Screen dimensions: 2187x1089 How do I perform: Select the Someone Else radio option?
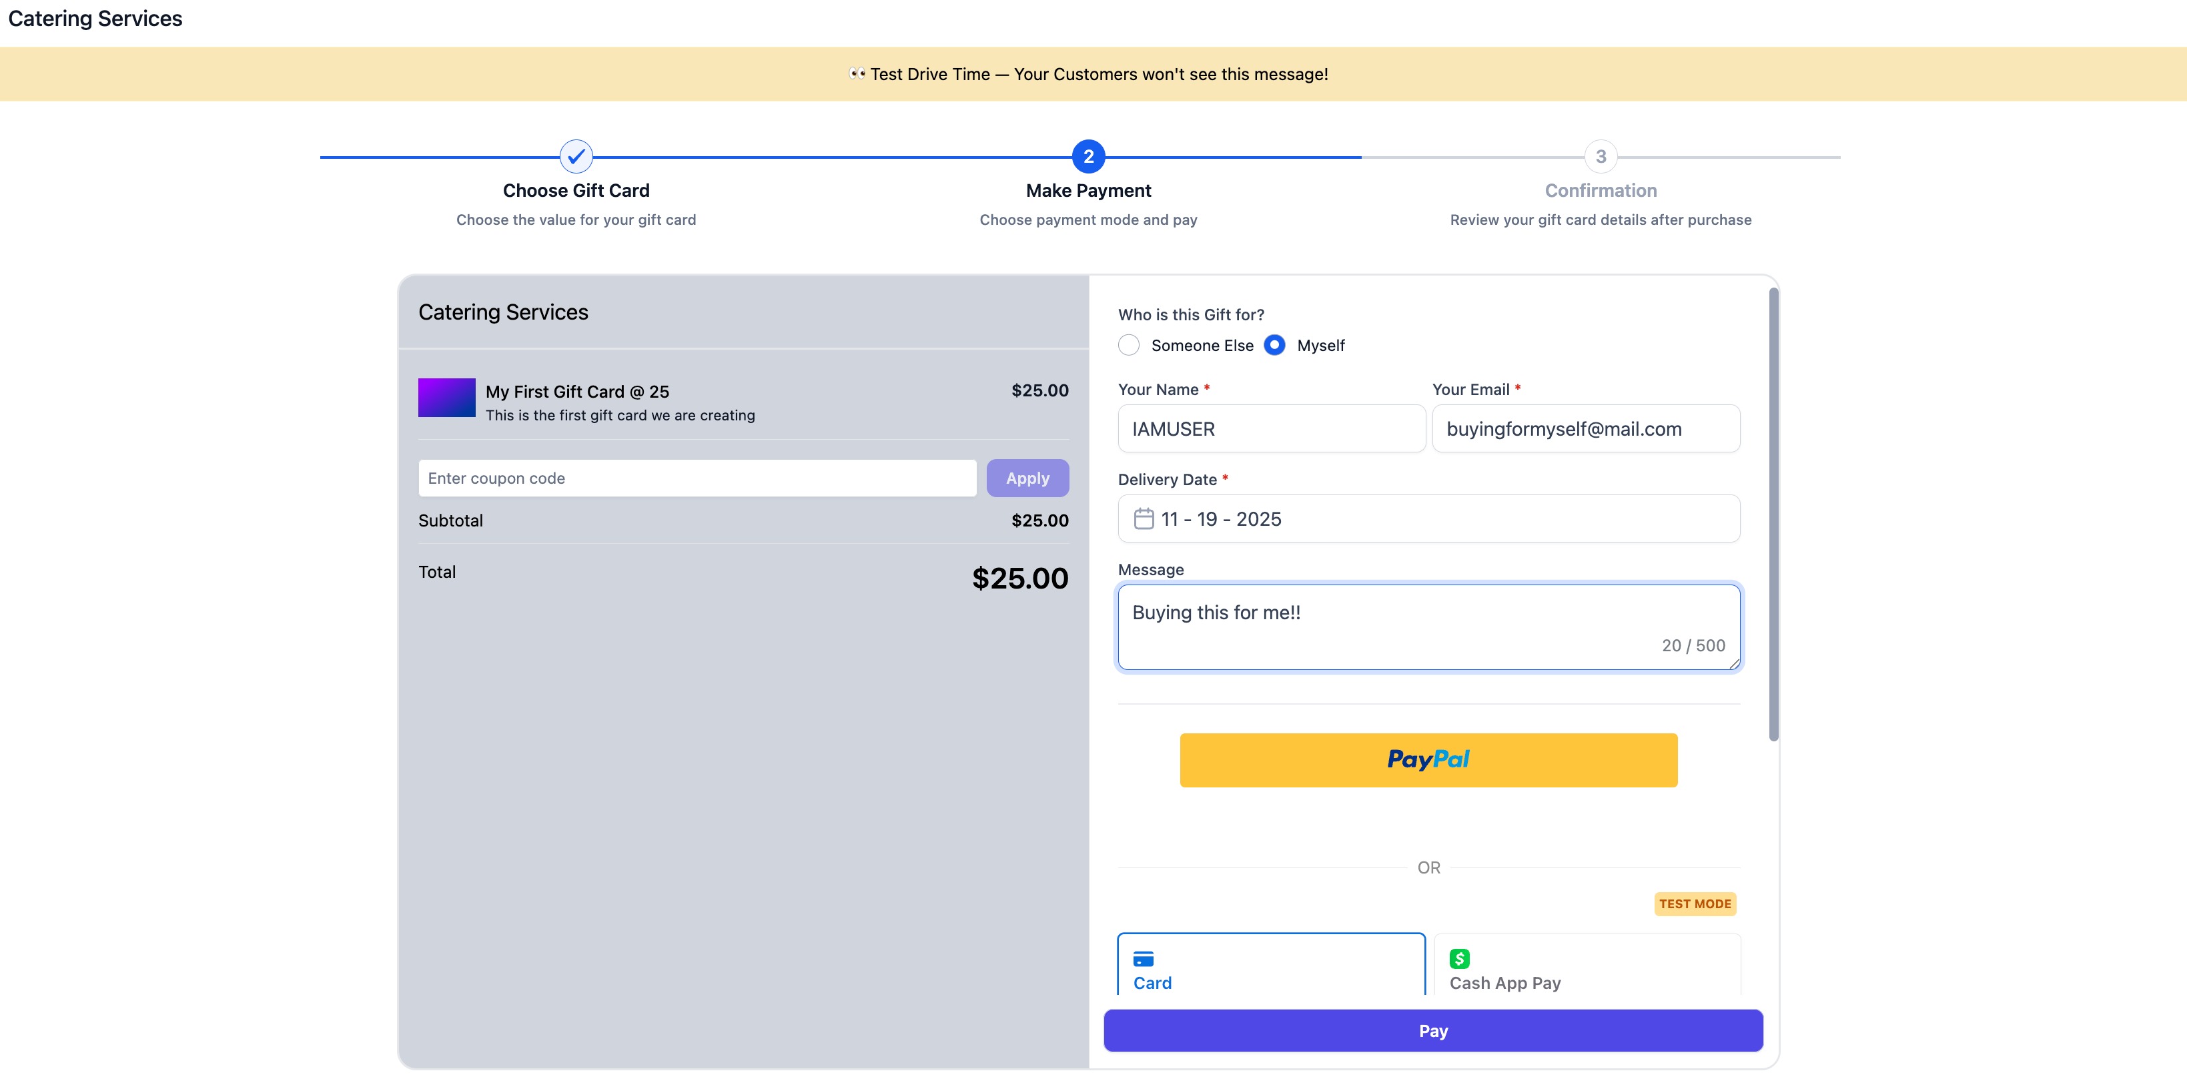point(1128,345)
